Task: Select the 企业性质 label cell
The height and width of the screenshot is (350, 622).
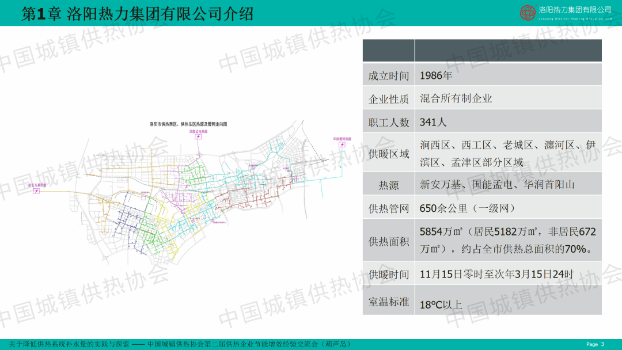Action: (389, 99)
